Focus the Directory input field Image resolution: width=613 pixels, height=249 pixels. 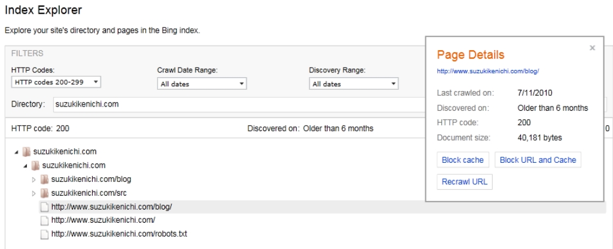[x=239, y=105]
